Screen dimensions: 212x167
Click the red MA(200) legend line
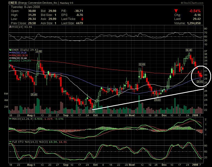(10, 55)
